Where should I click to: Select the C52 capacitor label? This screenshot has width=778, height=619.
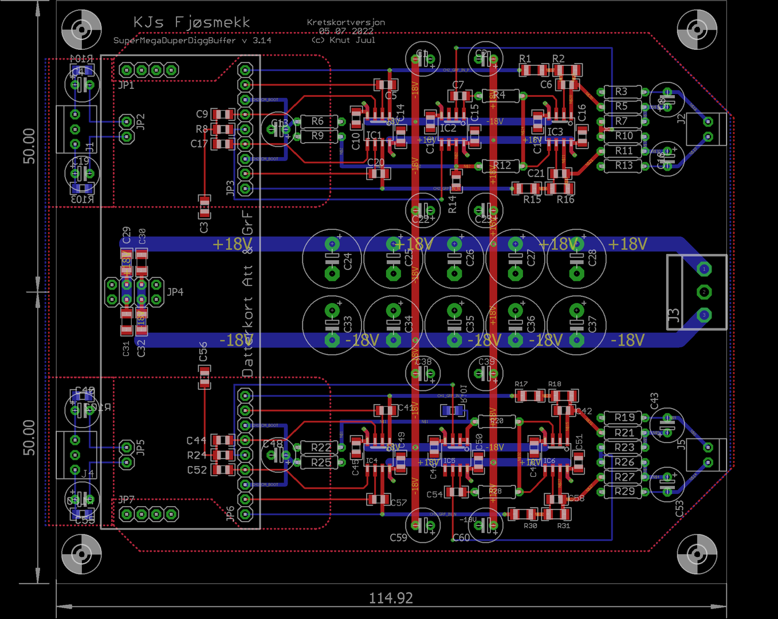coord(197,470)
